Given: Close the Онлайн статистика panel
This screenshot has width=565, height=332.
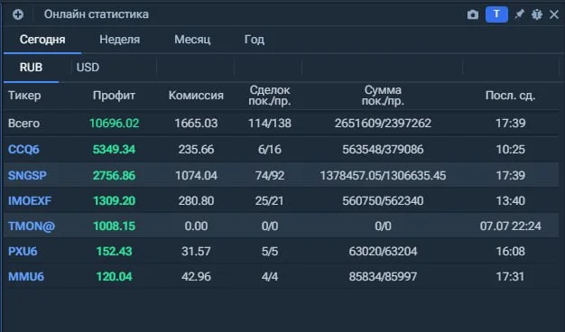Looking at the screenshot, I should (x=554, y=14).
